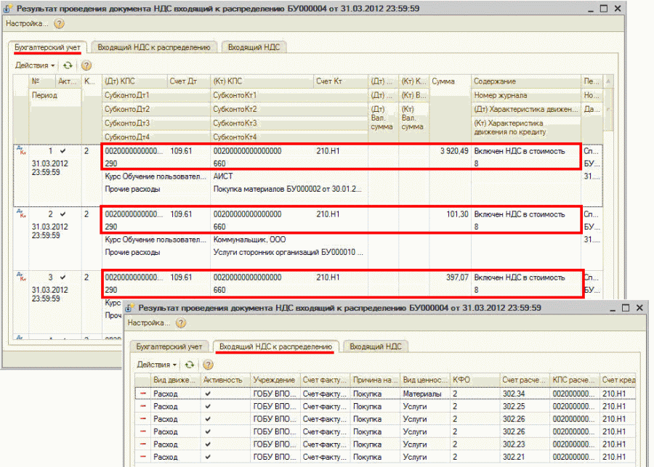Click the refresh icon in the upper window toolbar
654x467 pixels.
coord(68,65)
